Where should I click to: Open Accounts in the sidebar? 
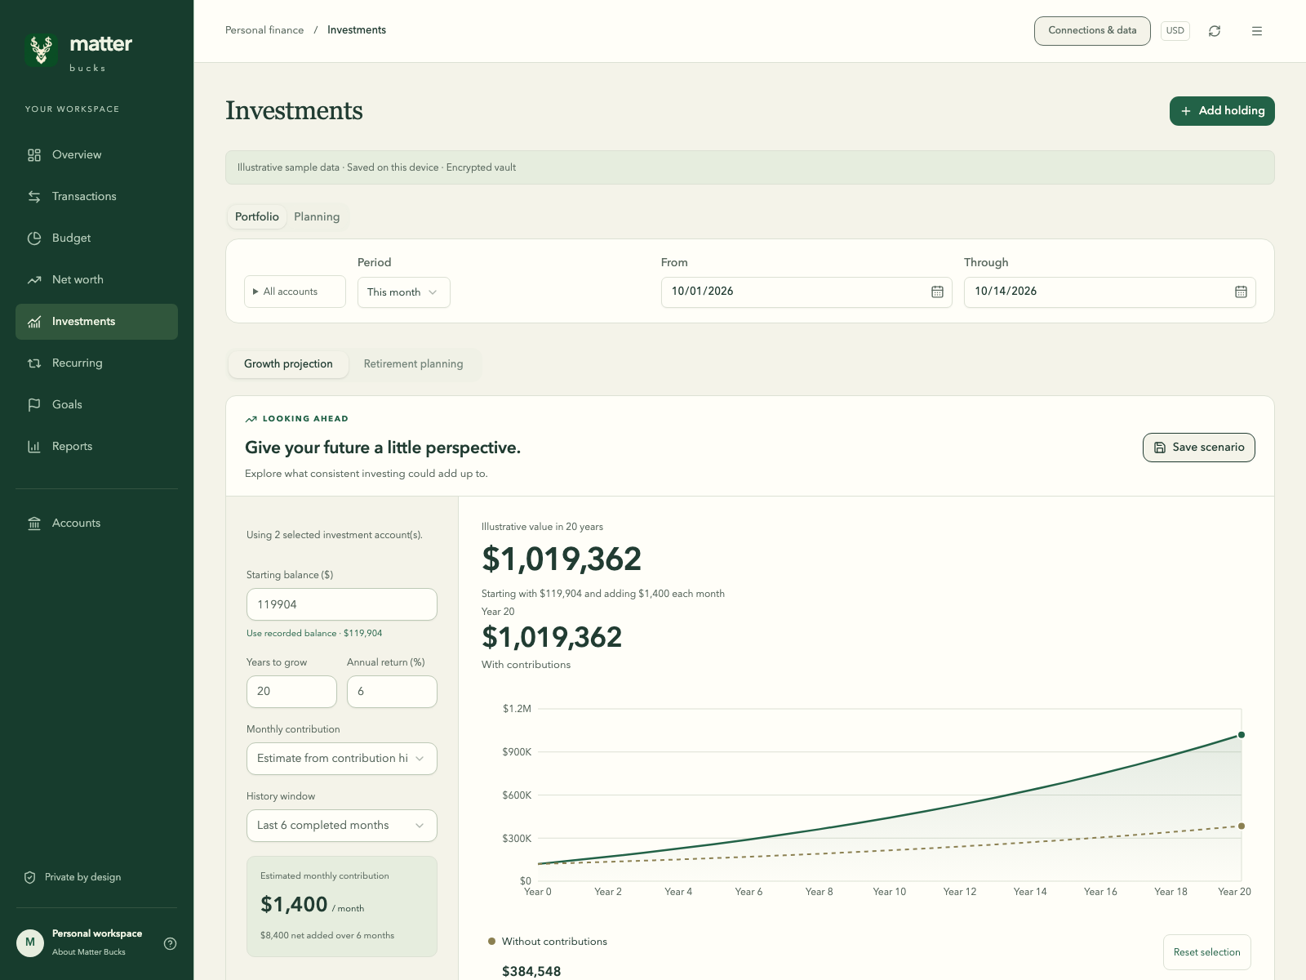click(96, 523)
